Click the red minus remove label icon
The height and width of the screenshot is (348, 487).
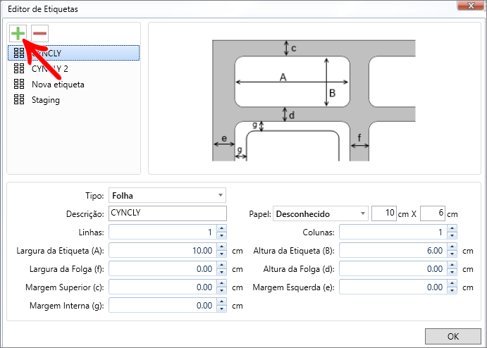39,33
